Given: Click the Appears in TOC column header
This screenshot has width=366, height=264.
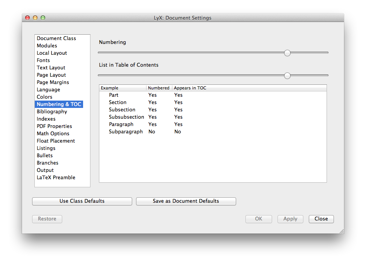Looking at the screenshot, I should click(249, 88).
